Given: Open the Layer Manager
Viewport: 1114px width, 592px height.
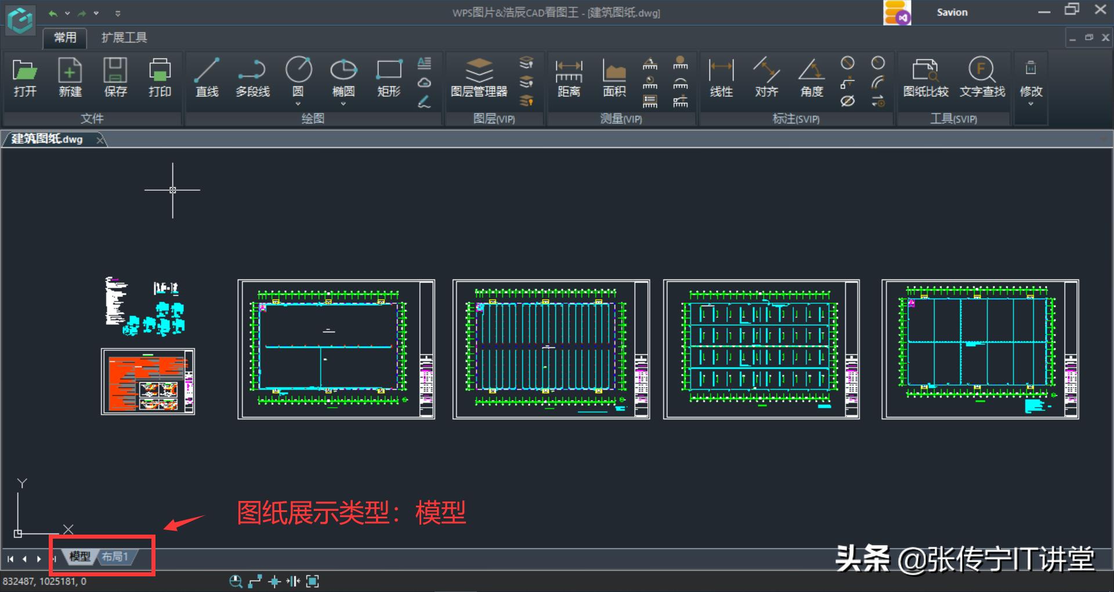Looking at the screenshot, I should tap(480, 78).
